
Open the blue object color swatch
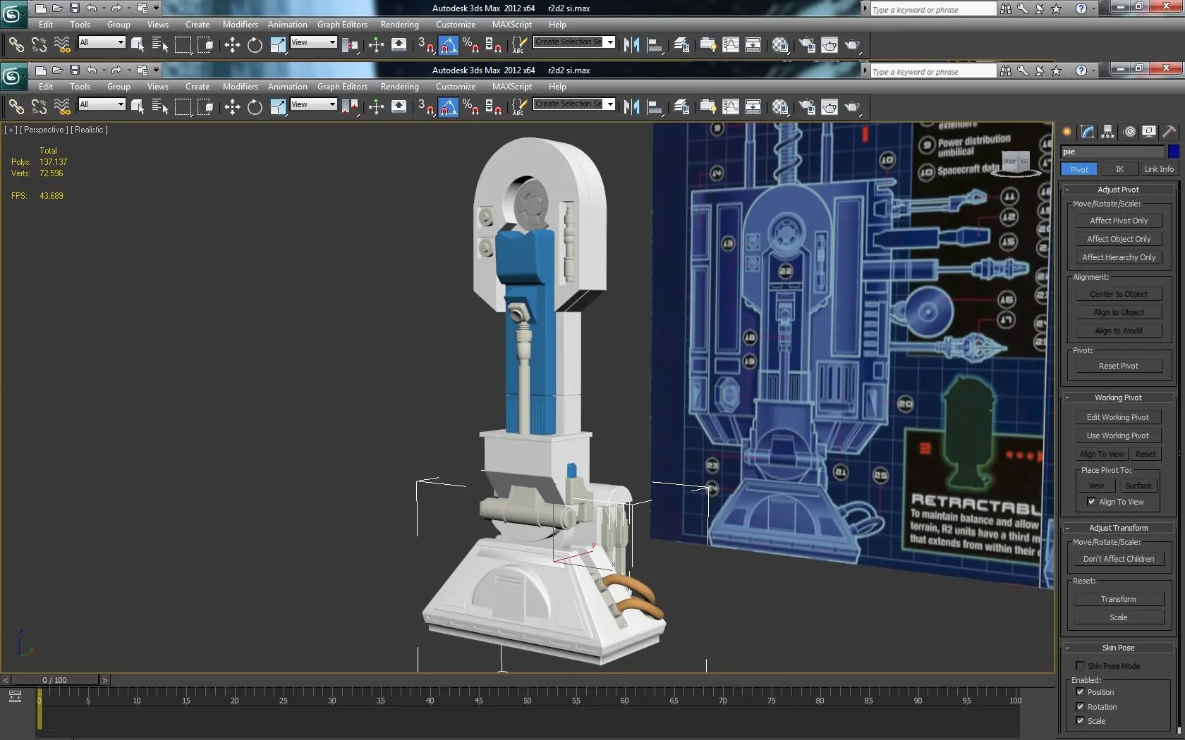(x=1173, y=152)
